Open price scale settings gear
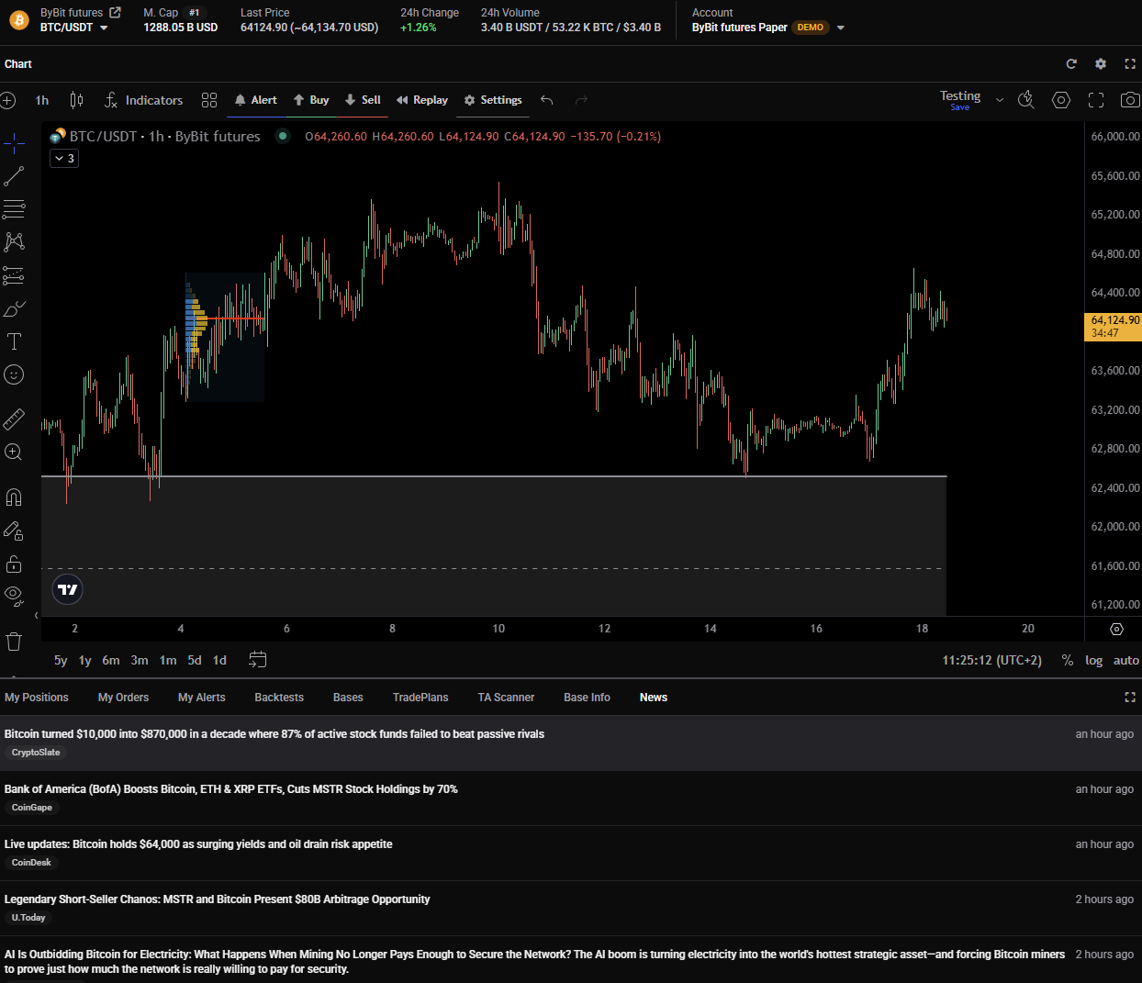 point(1116,629)
